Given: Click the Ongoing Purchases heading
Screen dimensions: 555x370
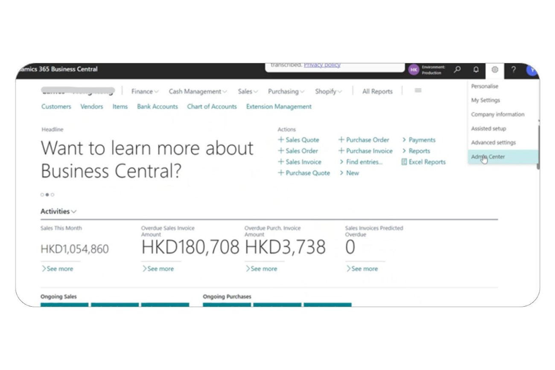Looking at the screenshot, I should pos(227,297).
